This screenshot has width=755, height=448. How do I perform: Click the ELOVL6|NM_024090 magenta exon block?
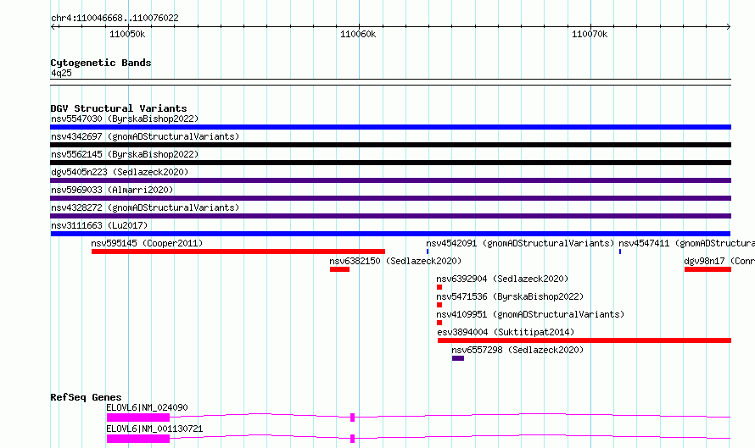click(x=138, y=418)
